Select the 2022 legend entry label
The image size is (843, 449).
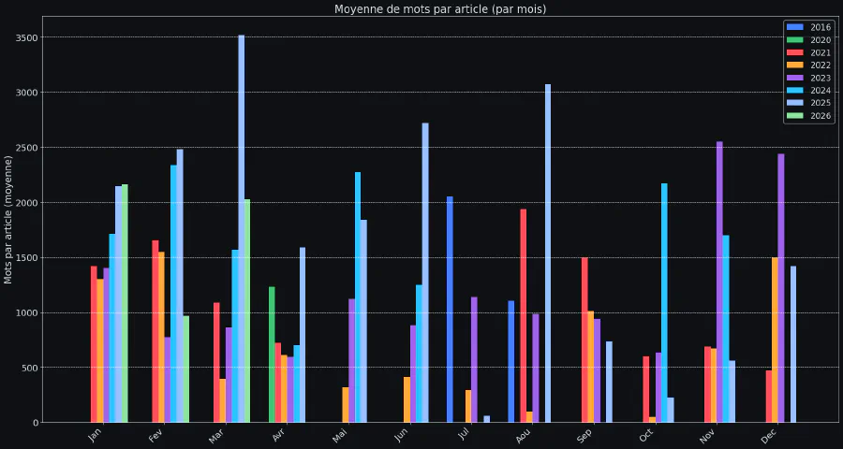(820, 65)
